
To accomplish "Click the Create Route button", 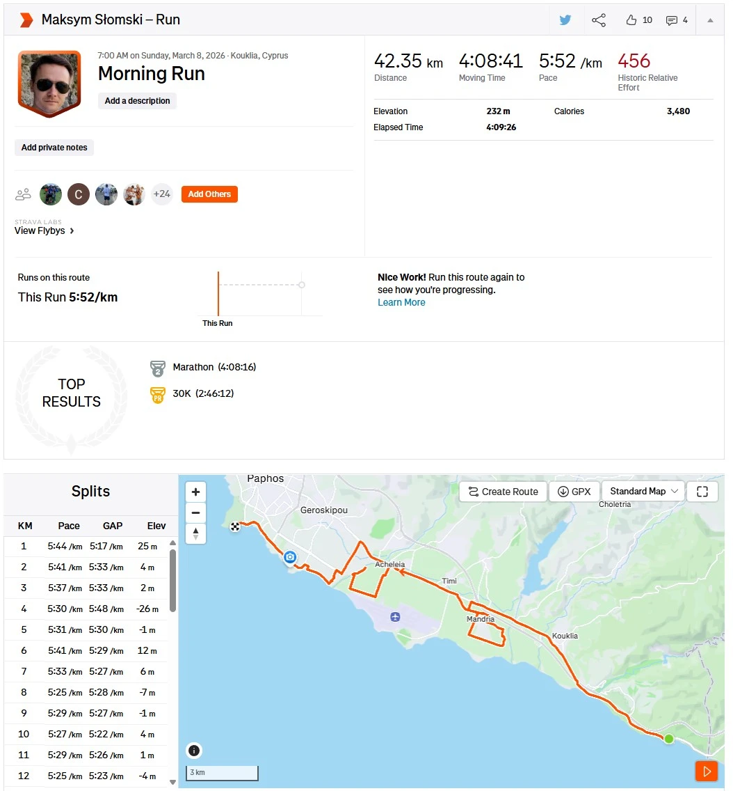I will point(504,492).
